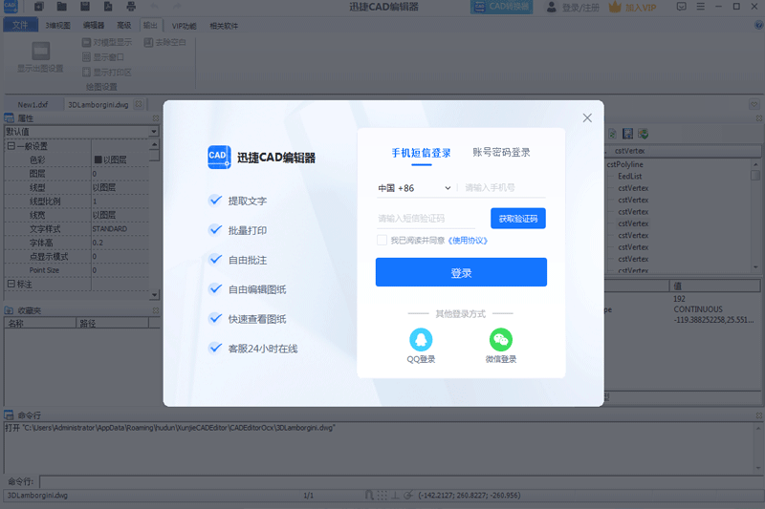This screenshot has height=509, width=765.
Task: Toggle the 去除空白 option
Action: tap(164, 42)
